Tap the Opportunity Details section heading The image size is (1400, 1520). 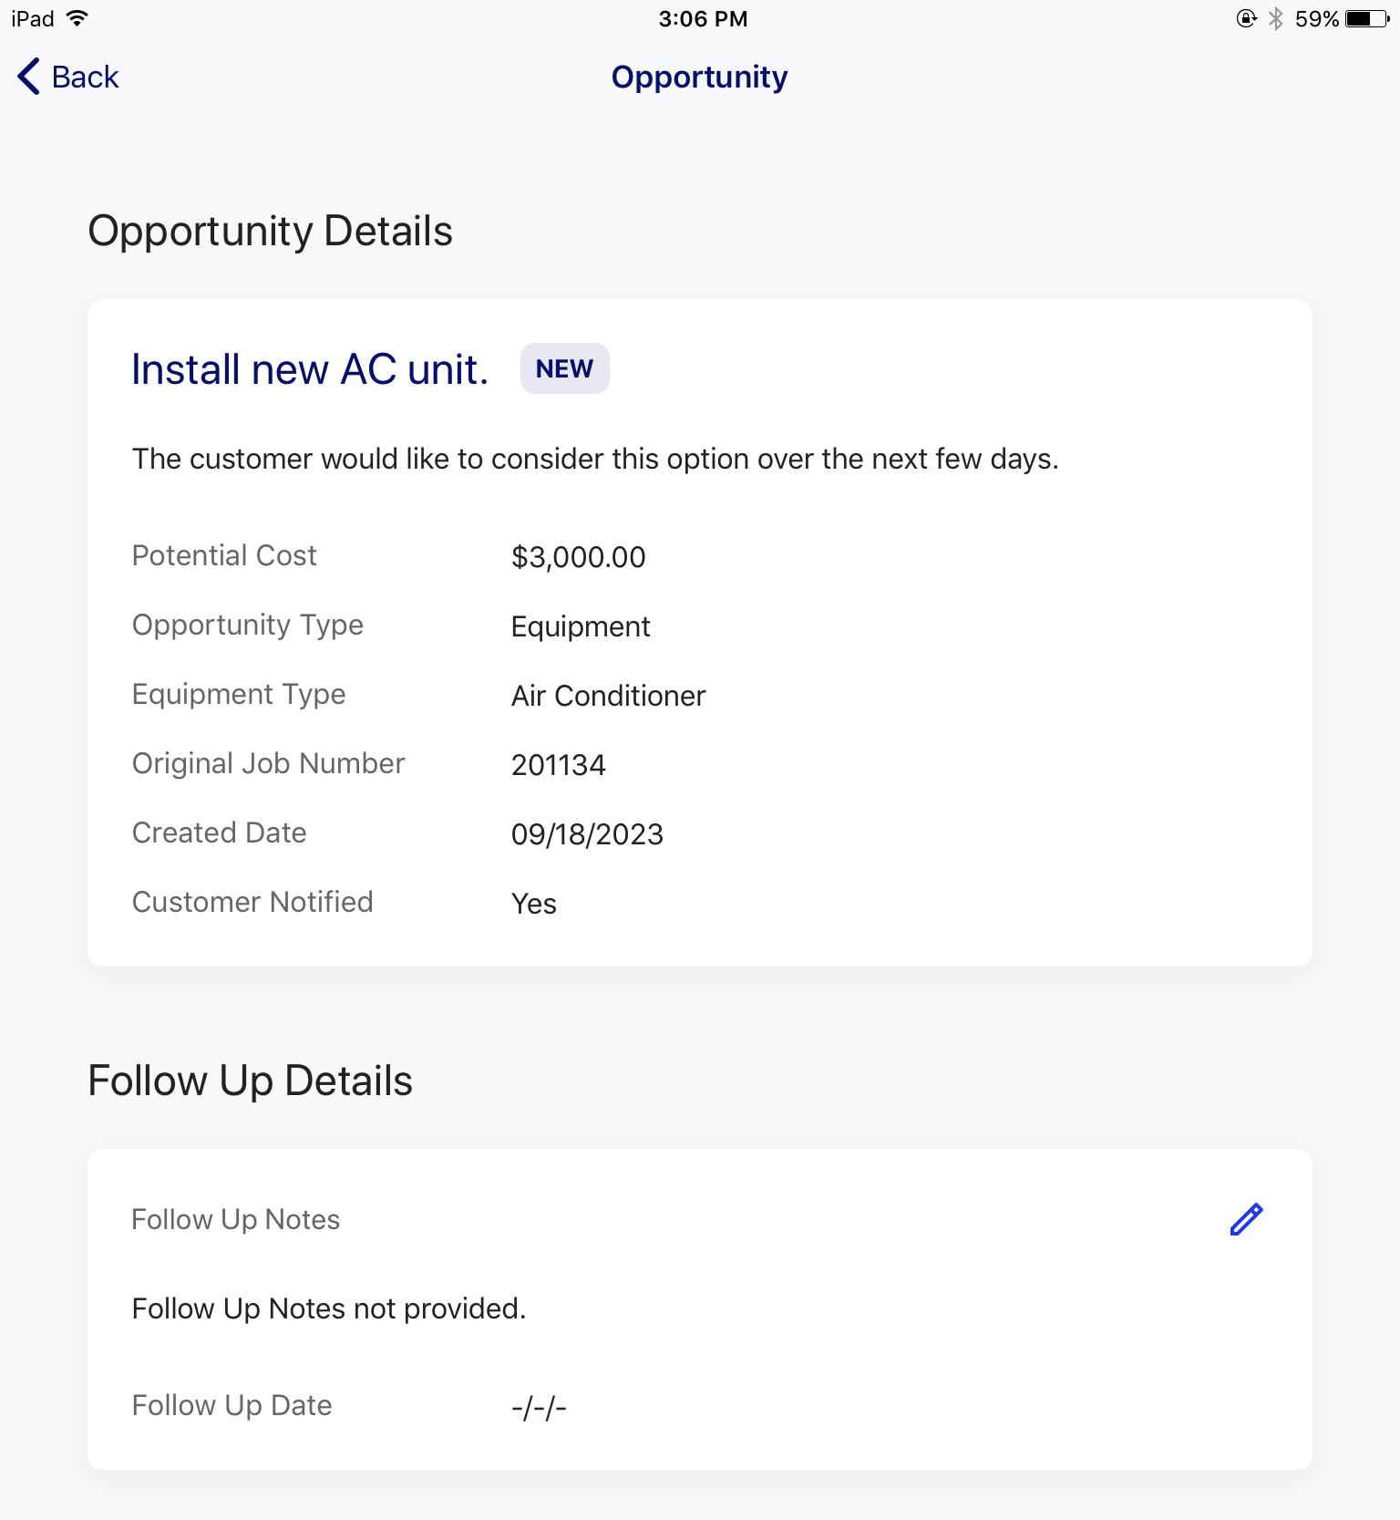pos(270,232)
